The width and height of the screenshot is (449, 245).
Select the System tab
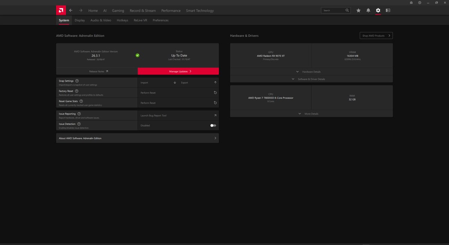pos(64,20)
